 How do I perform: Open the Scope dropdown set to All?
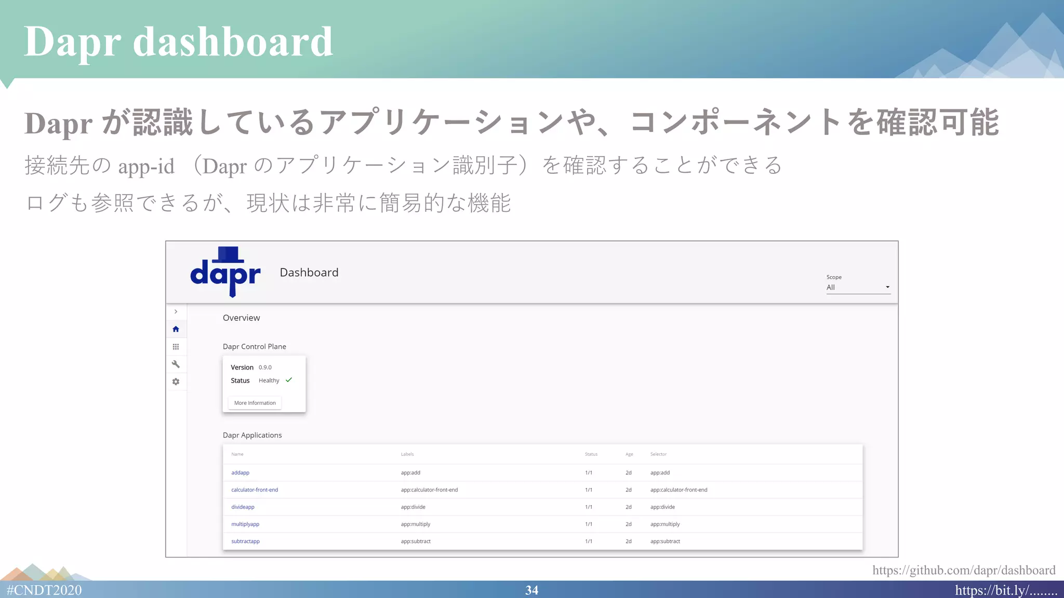(858, 287)
